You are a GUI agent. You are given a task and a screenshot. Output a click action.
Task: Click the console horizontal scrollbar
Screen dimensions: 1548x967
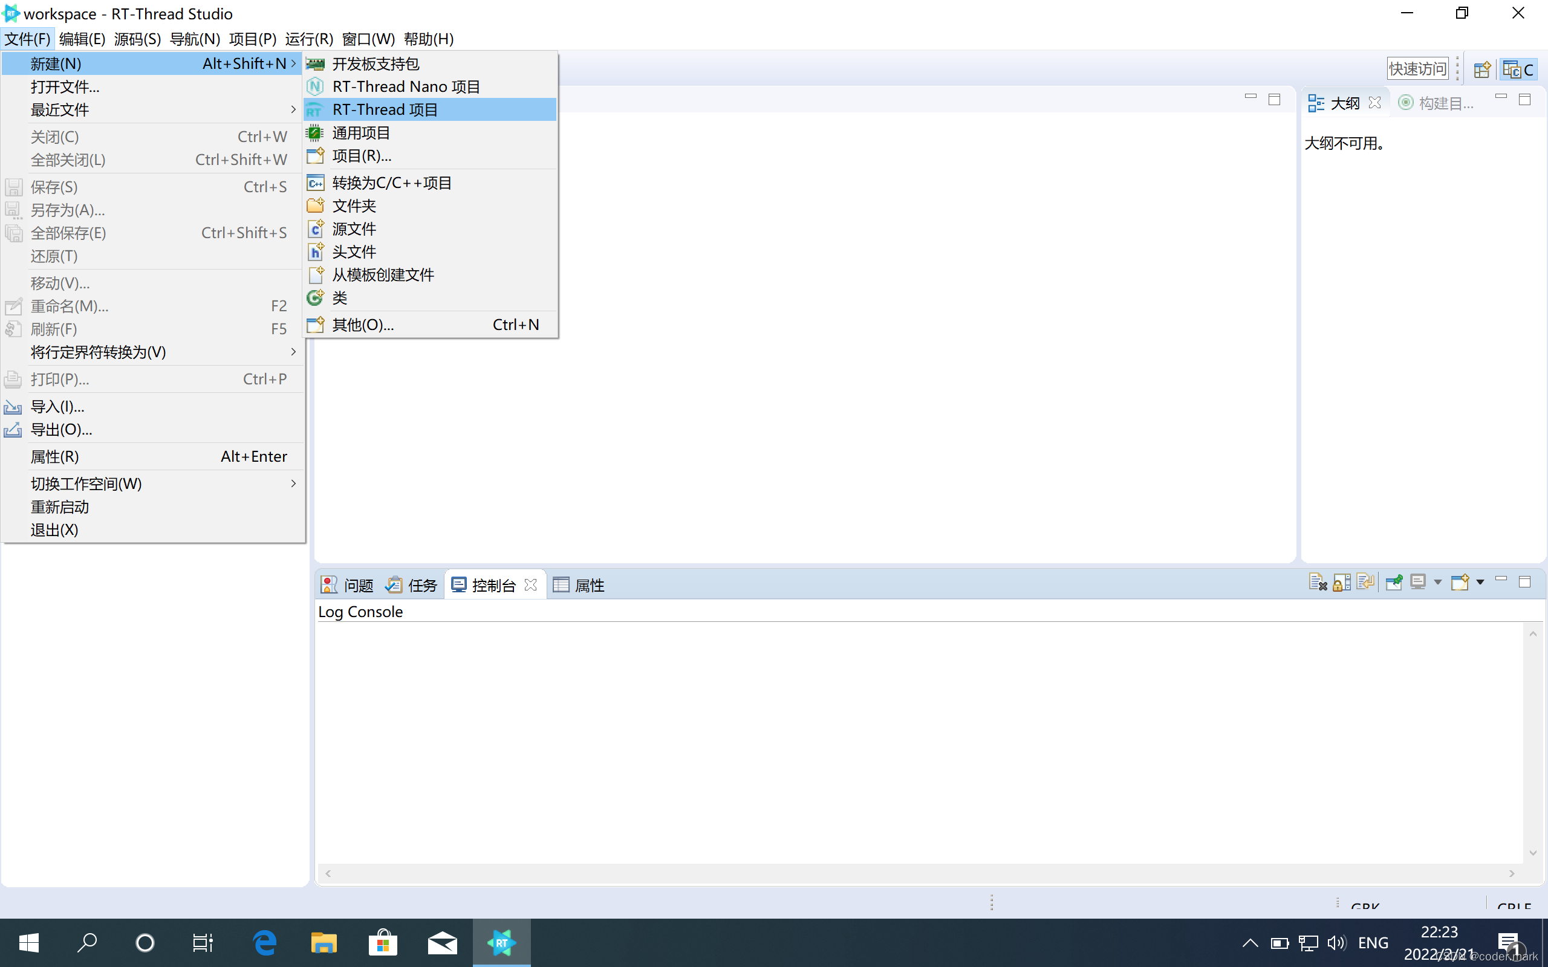click(x=919, y=874)
